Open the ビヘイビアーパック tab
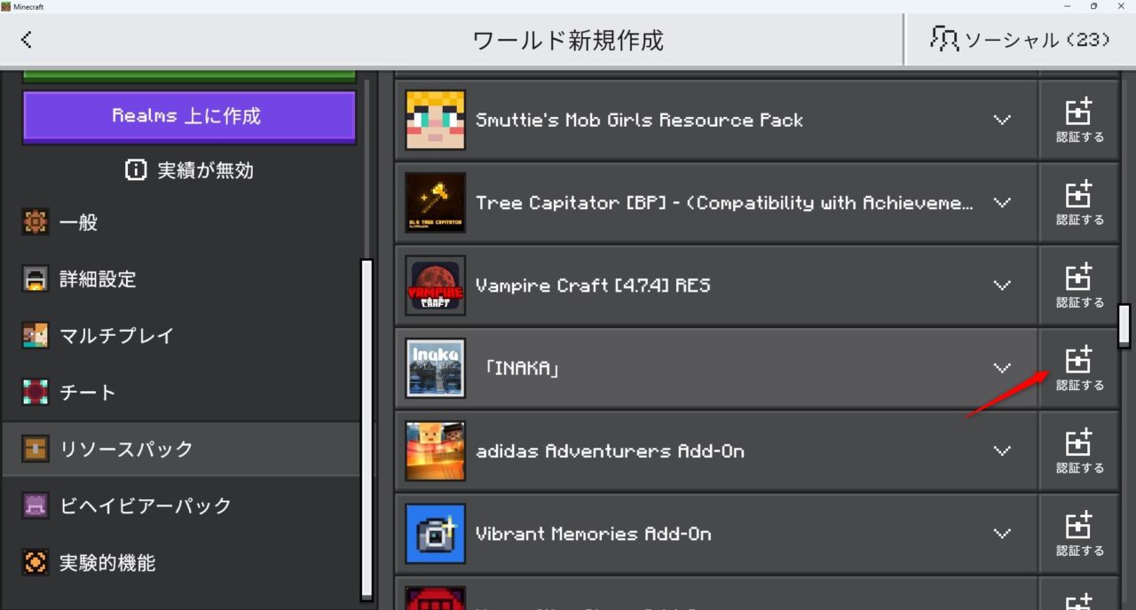 coord(181,506)
